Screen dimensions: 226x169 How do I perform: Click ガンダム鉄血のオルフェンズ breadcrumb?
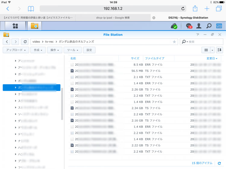[x=77, y=42]
